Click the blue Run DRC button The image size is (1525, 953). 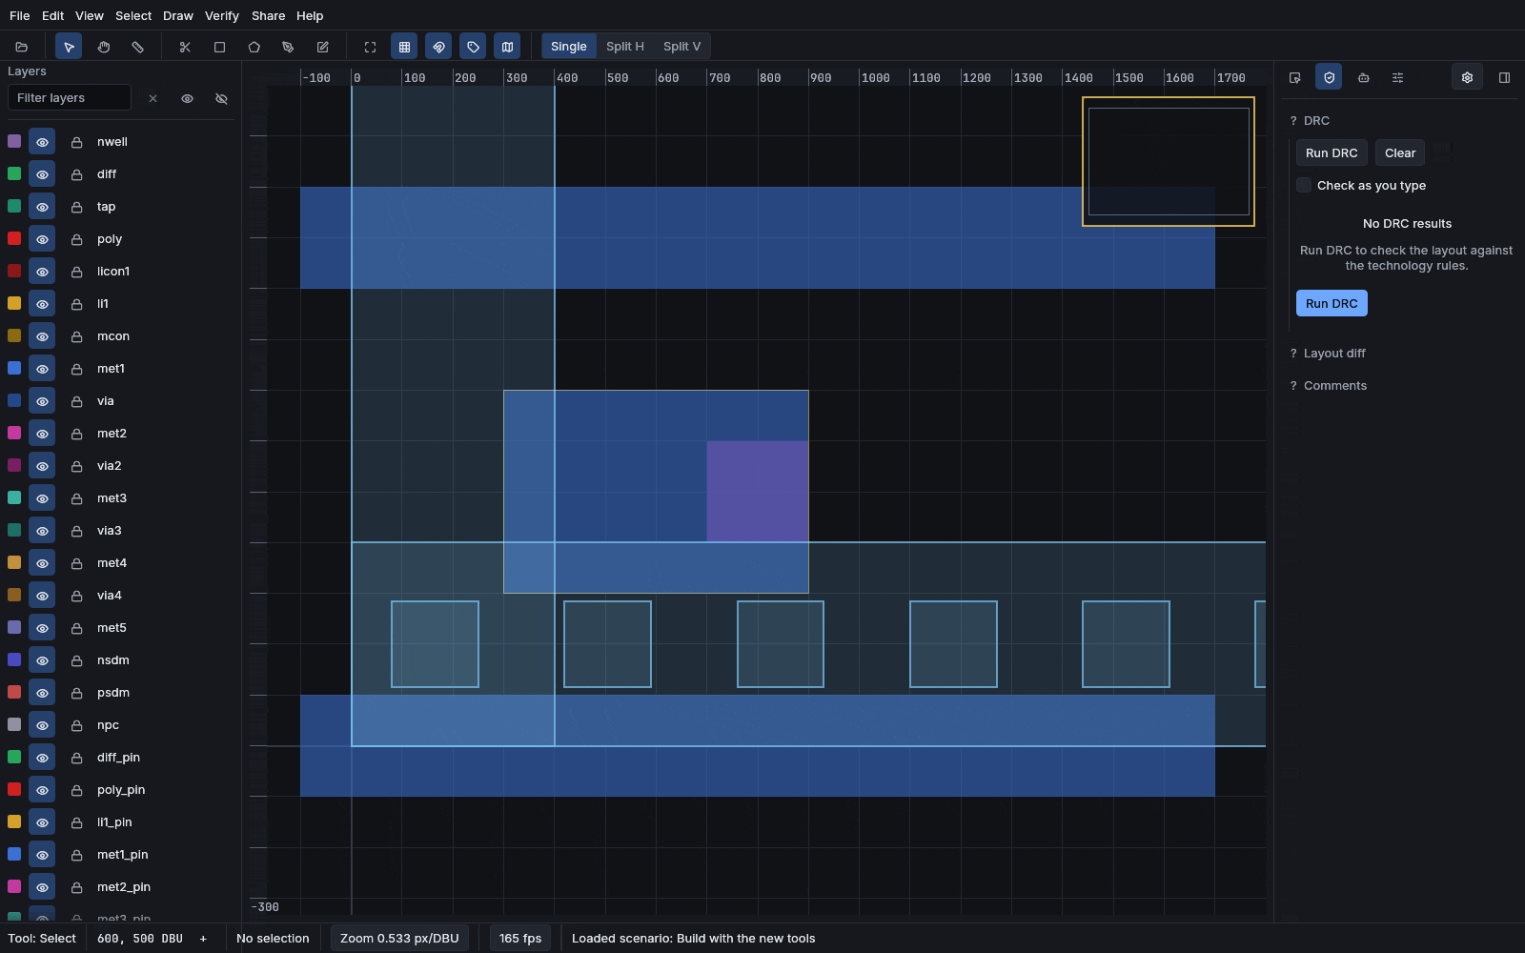(1332, 303)
